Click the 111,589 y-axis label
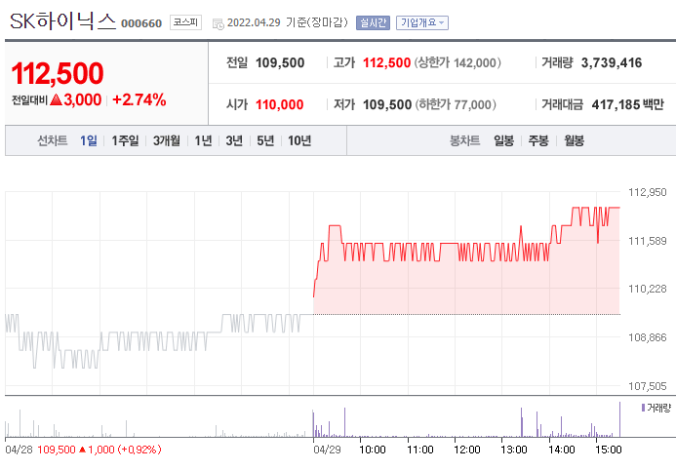 [647, 241]
